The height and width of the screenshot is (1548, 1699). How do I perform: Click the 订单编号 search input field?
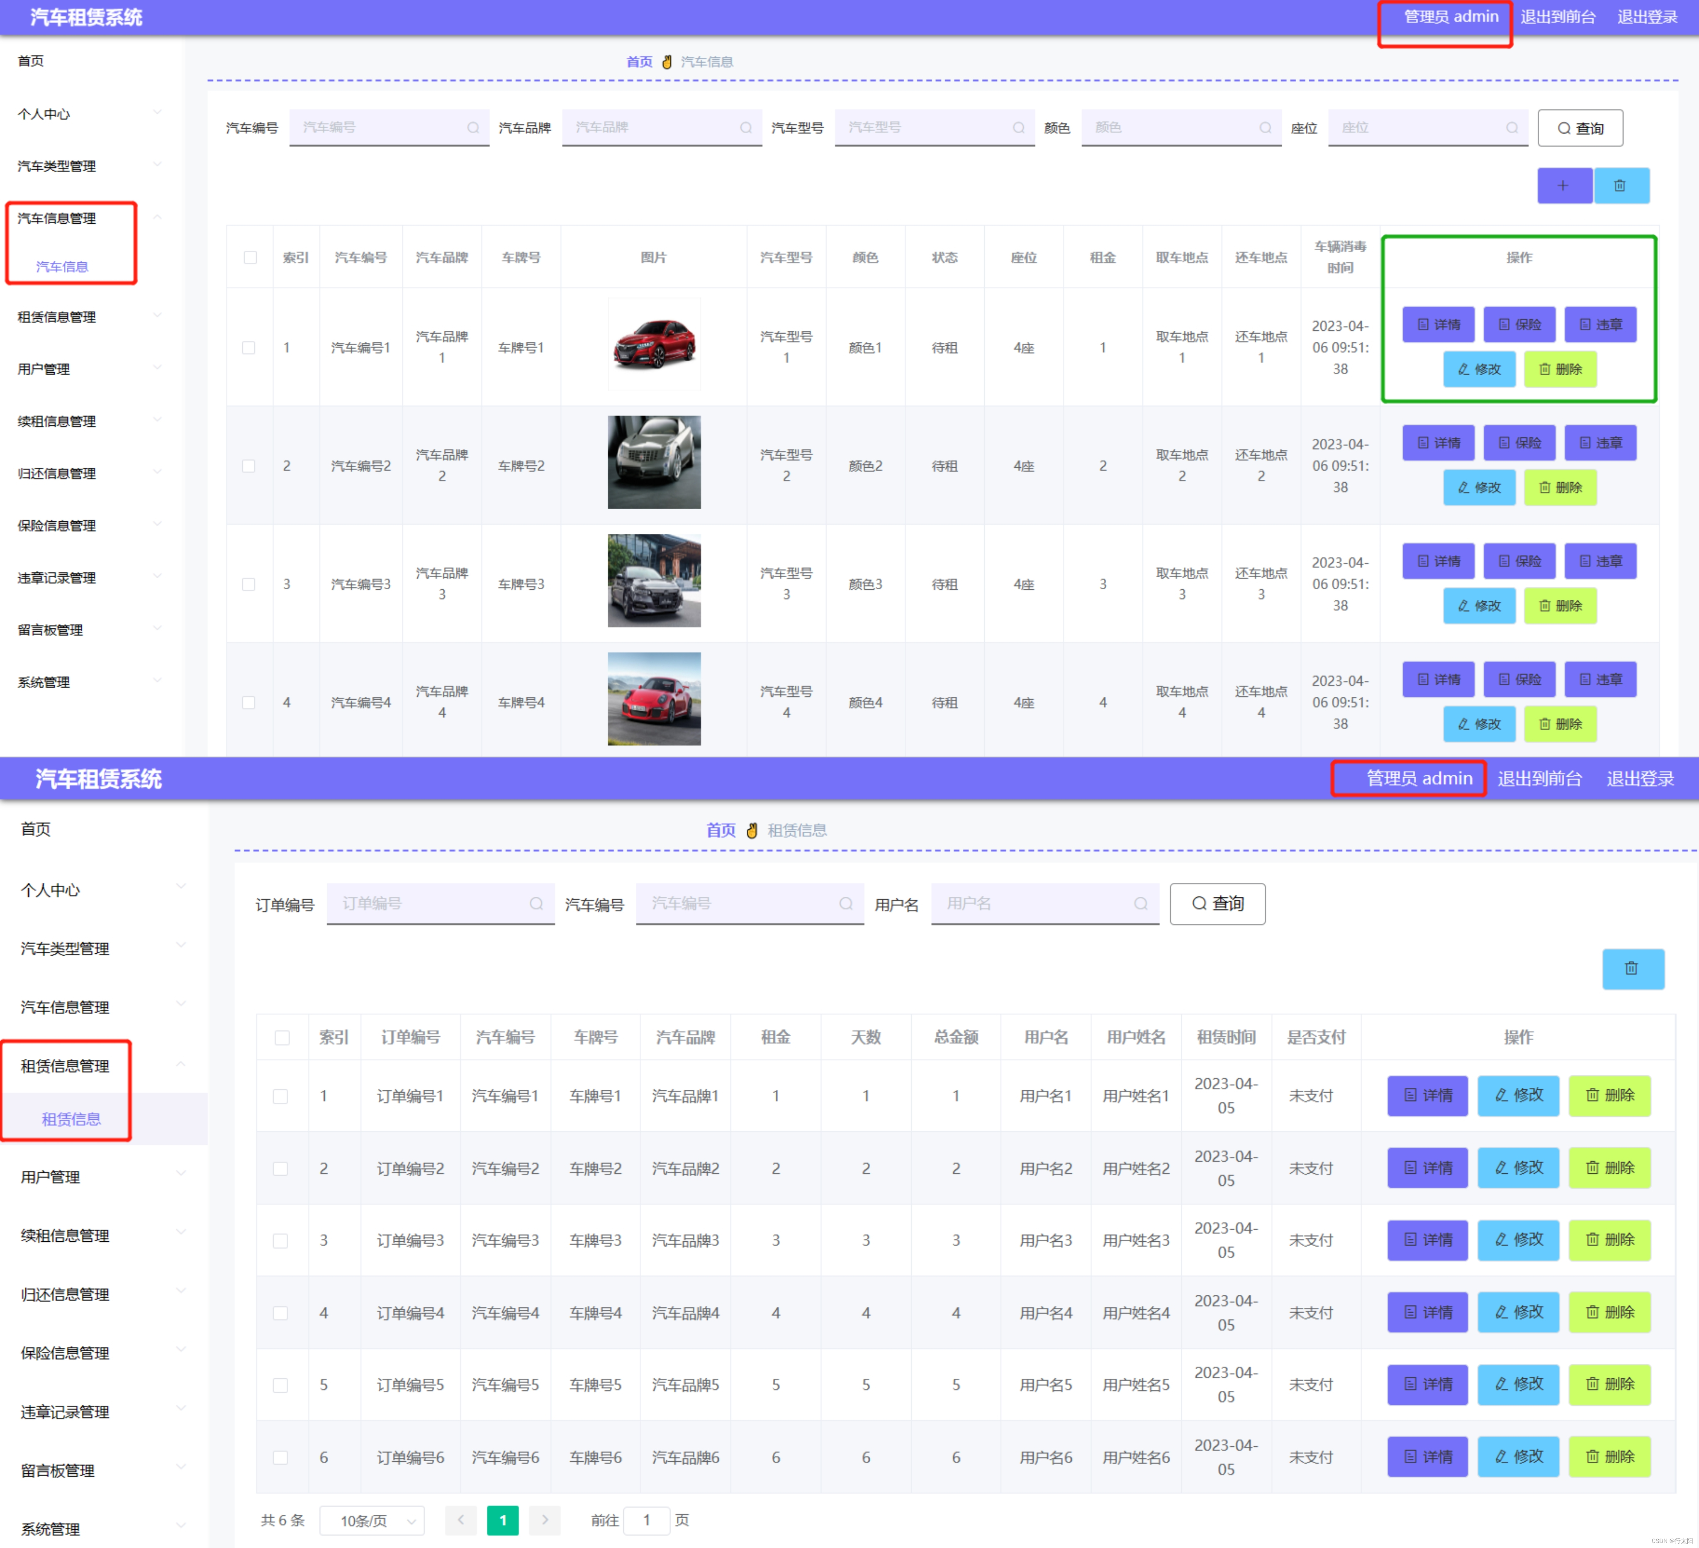441,903
